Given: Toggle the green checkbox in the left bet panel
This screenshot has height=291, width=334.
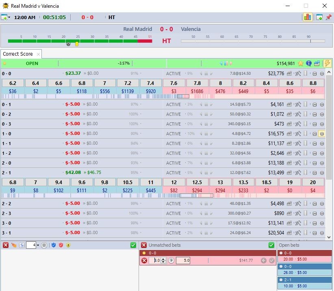Looking at the screenshot, I should click(133, 245).
